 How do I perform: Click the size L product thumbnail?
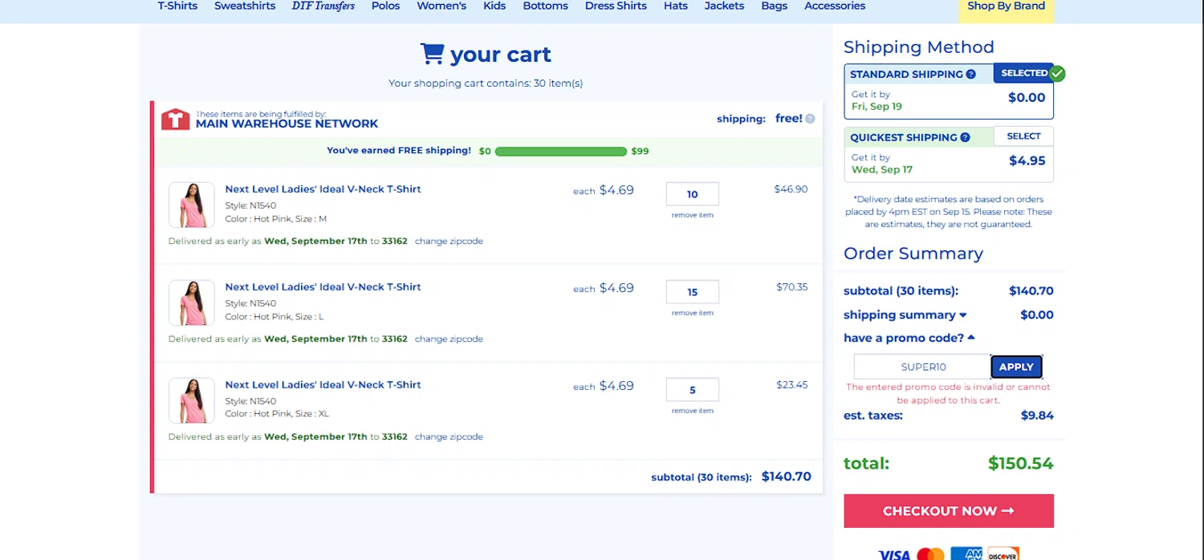pos(192,302)
